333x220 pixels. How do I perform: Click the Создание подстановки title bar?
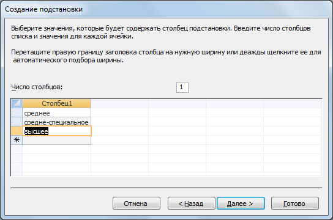click(166, 9)
